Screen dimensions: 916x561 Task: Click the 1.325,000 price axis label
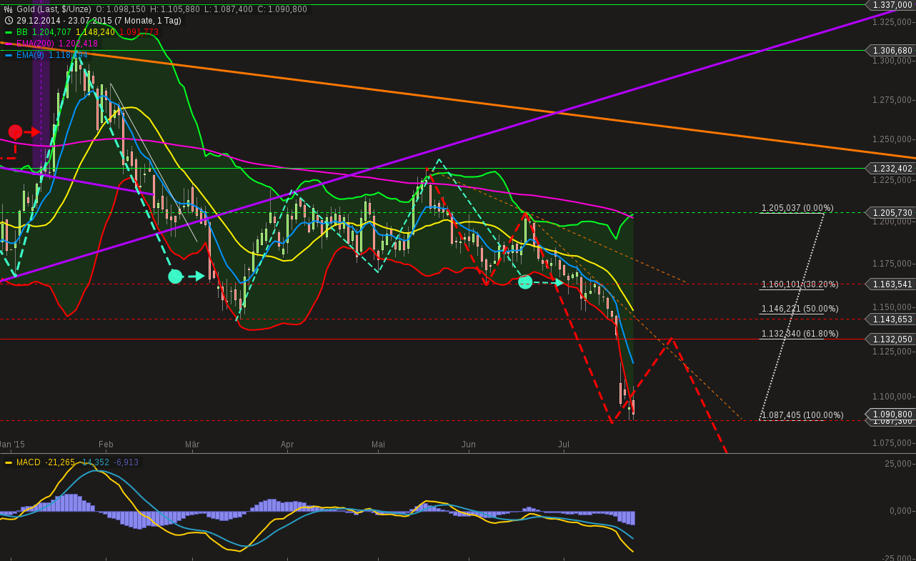pyautogui.click(x=893, y=22)
